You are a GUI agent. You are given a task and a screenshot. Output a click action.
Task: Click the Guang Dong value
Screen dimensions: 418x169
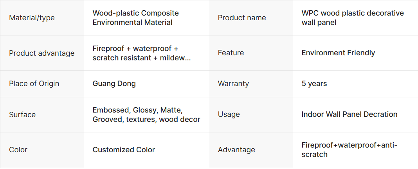pos(114,84)
